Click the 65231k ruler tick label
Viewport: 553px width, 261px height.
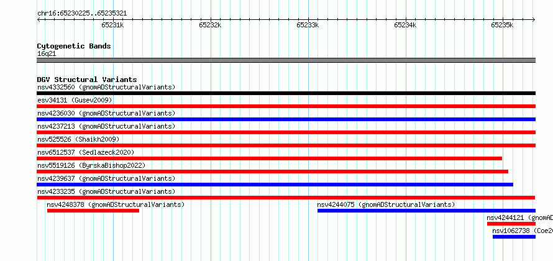(112, 25)
